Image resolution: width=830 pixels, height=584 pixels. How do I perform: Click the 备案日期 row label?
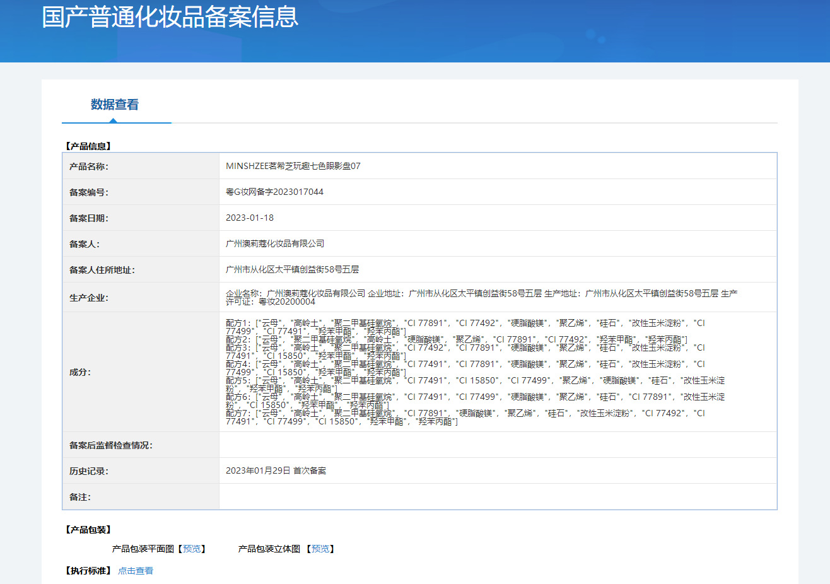click(89, 218)
